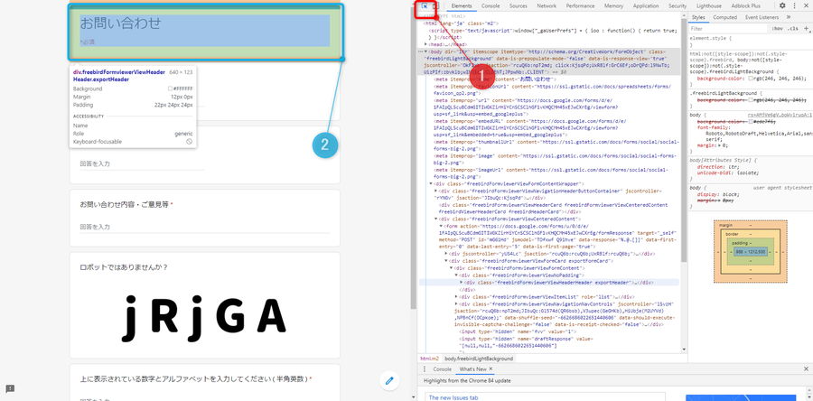The height and width of the screenshot is (401, 813).
Task: Close the DevTools panel
Action: pos(806,5)
